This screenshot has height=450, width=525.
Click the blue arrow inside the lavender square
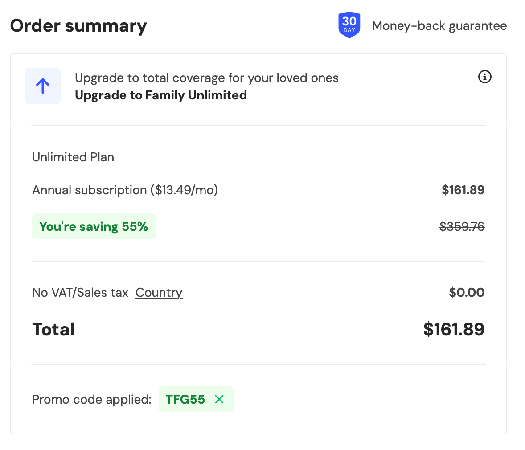tap(42, 86)
